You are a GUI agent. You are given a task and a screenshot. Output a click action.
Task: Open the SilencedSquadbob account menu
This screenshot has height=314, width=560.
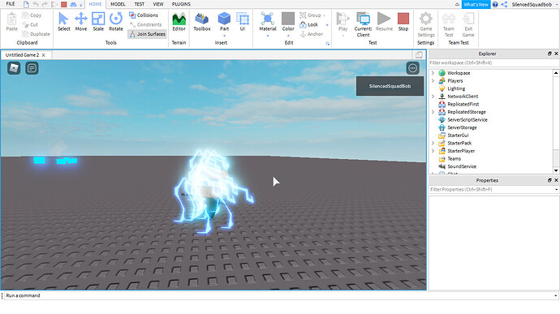click(534, 4)
